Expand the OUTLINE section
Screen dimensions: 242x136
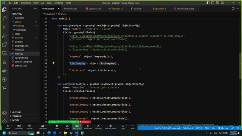(x=16, y=112)
